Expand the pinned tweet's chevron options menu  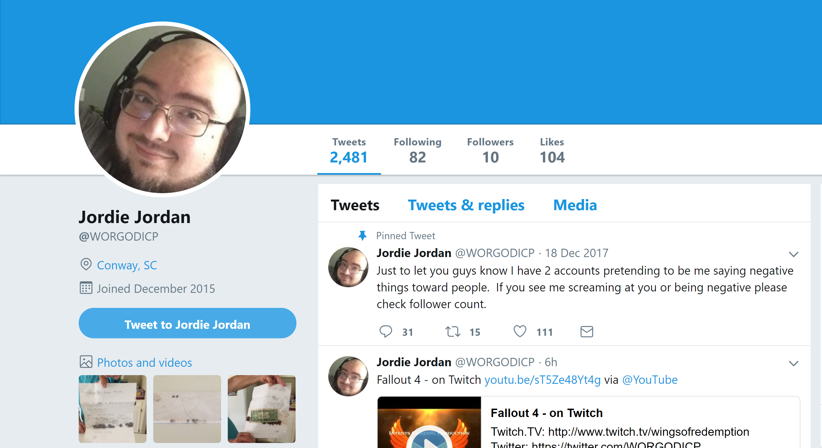click(x=793, y=254)
